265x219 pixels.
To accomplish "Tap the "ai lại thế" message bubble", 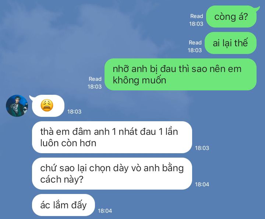I will tap(230, 43).
